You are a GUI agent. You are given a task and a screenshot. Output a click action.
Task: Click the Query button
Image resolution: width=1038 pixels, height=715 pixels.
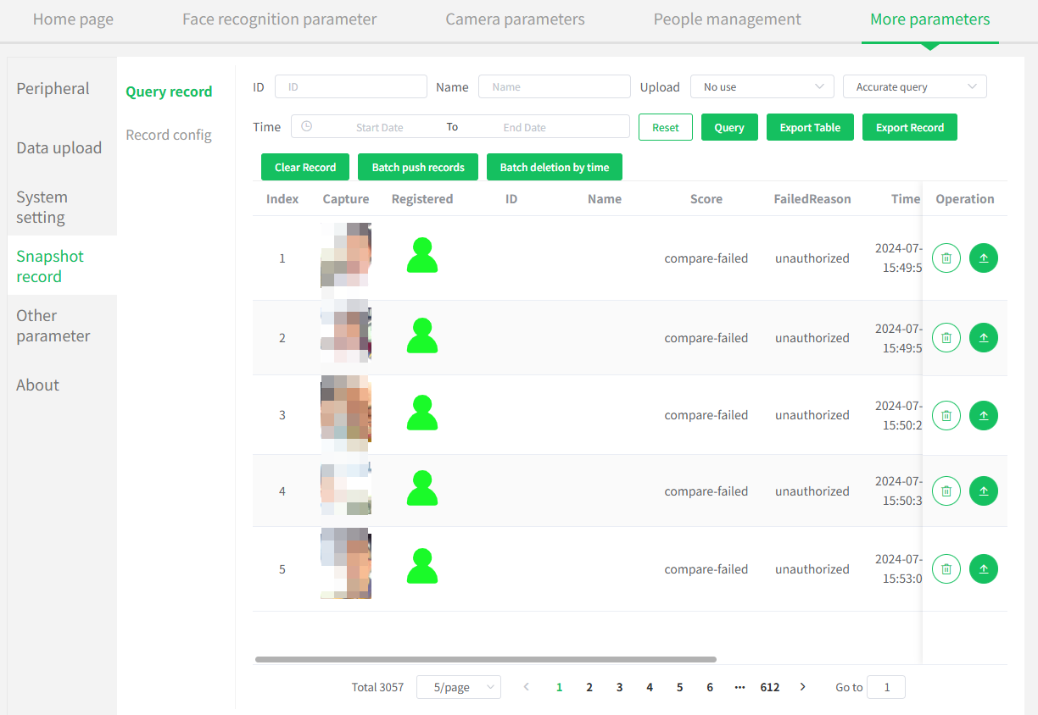point(729,127)
